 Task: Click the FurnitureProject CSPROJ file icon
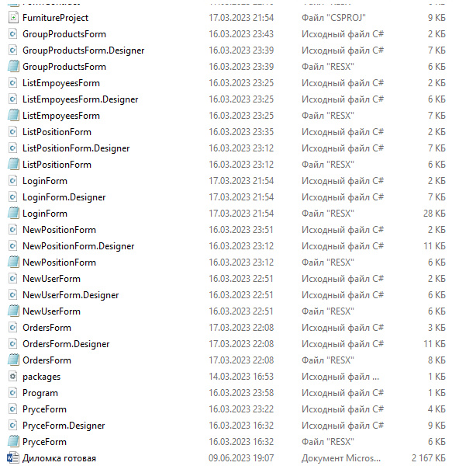pos(12,18)
